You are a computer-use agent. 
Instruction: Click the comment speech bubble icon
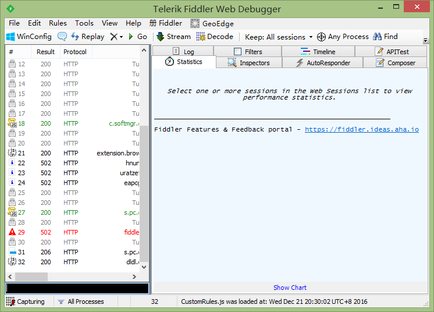(62, 36)
